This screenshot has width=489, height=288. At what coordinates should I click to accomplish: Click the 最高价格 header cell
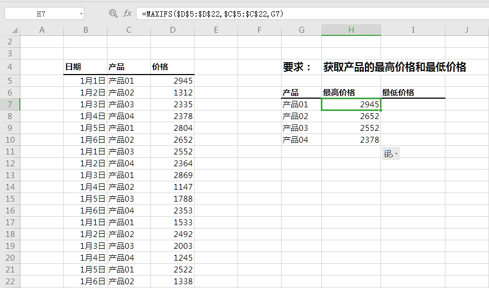pyautogui.click(x=351, y=92)
